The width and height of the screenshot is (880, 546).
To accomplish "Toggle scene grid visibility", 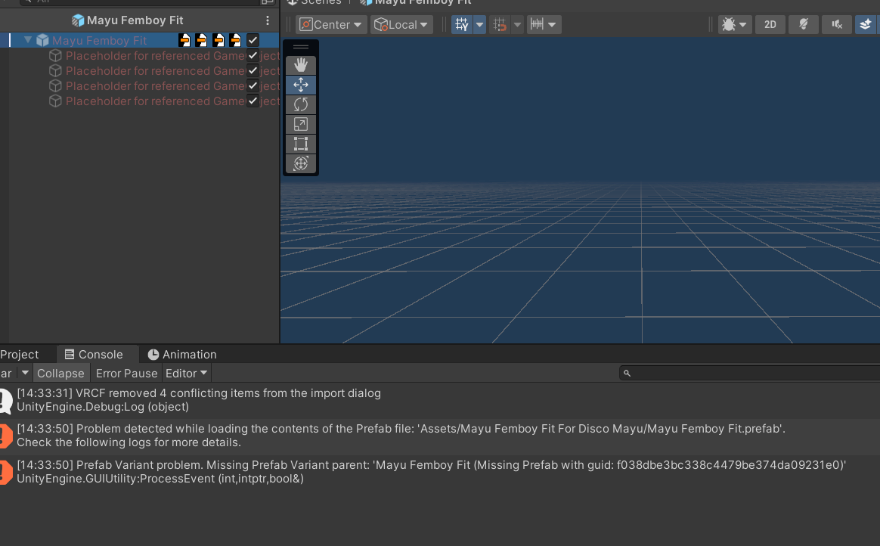I will pos(462,25).
